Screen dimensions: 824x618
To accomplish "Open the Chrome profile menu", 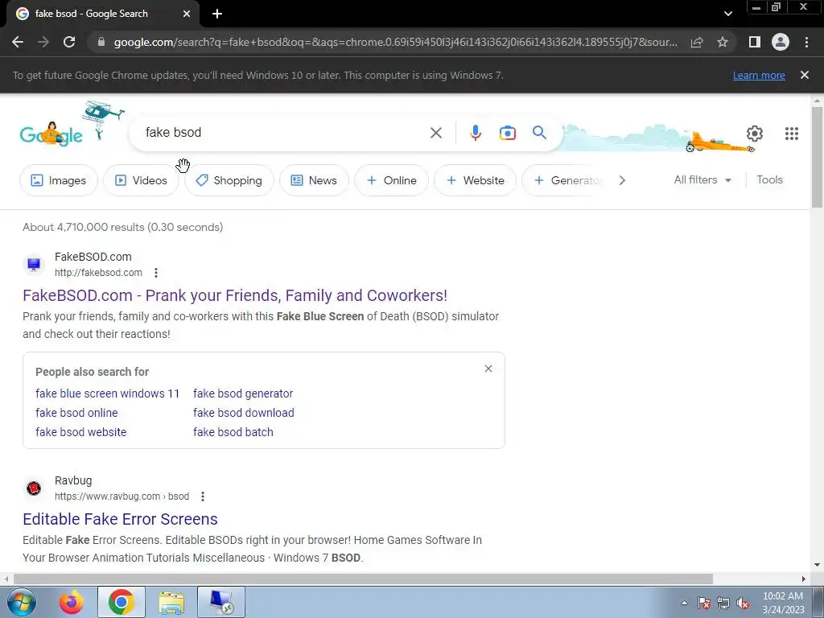I will click(781, 42).
